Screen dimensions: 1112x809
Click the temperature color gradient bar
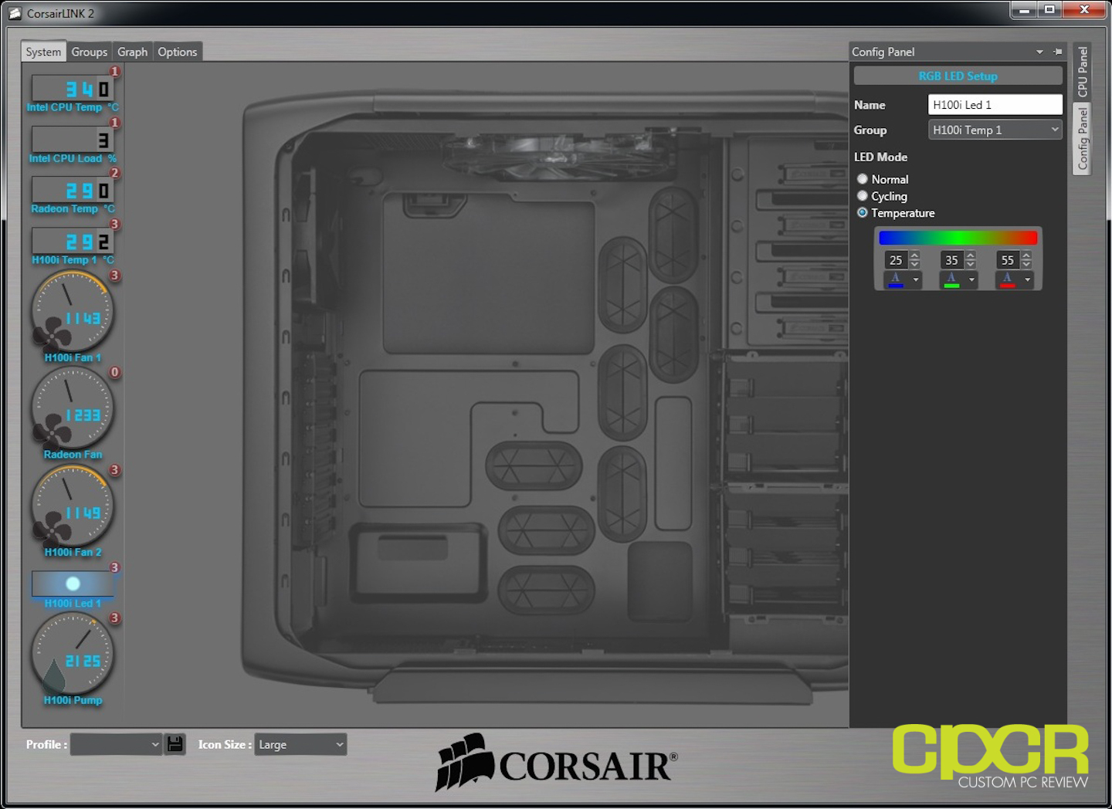pos(958,238)
